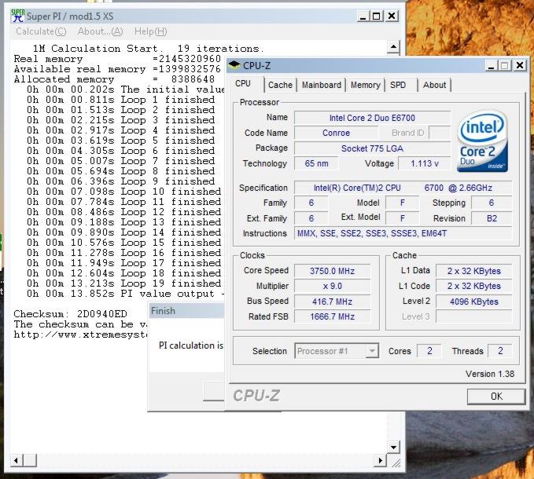Screen dimensions: 534x479
Task: Click the Intel Core 2 Duo logo
Action: coord(481,141)
